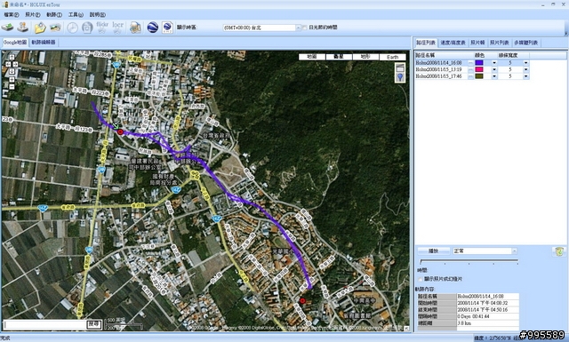
Task: Switch to the photo frame tab
Action: pyautogui.click(x=477, y=43)
